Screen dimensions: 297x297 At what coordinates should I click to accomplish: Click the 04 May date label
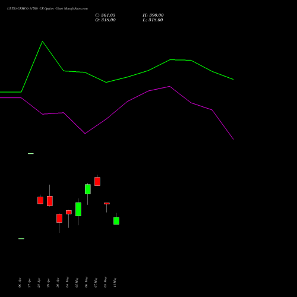[67, 282]
